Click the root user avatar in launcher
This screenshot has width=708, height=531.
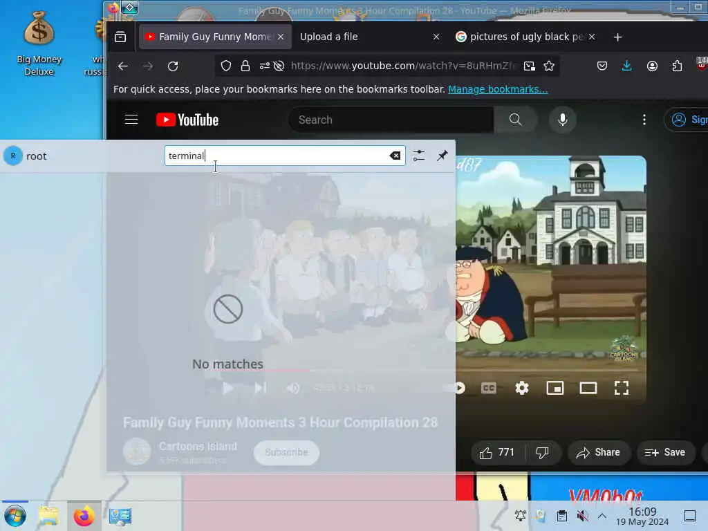(13, 156)
